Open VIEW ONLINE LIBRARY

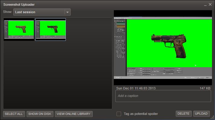tap(74, 114)
